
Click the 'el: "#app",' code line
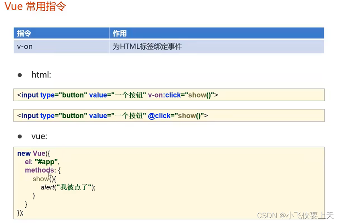click(42, 162)
